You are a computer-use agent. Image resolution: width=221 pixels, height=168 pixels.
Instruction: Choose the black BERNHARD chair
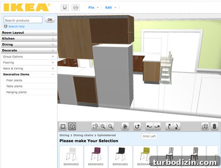click(x=120, y=157)
